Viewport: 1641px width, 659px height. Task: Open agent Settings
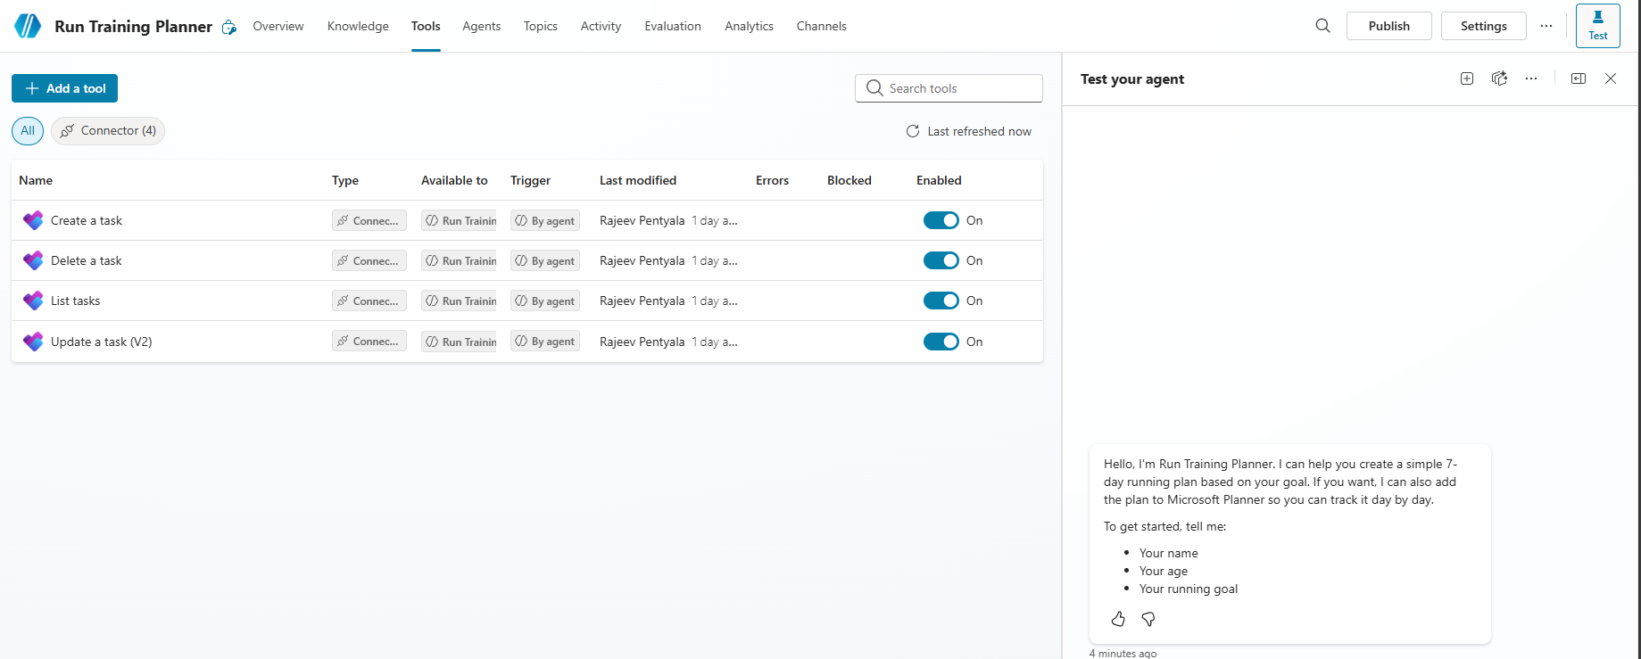pos(1484,26)
